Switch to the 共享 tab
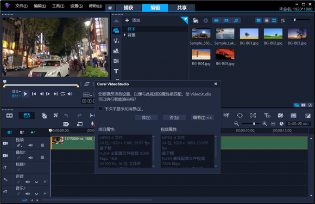This screenshot has height=204, width=315. [x=182, y=8]
